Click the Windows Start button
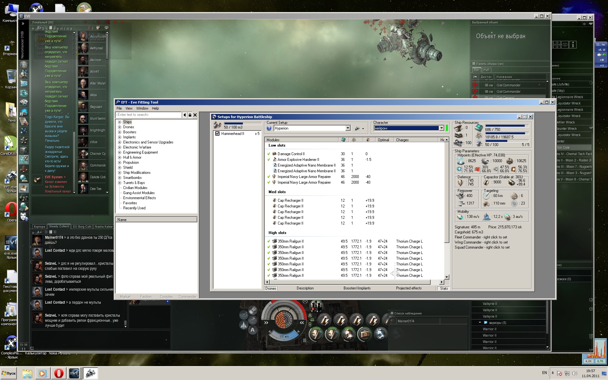This screenshot has height=380, width=608. tap(8, 373)
